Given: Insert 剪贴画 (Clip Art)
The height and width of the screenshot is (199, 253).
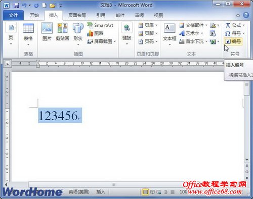Looking at the screenshot, I should point(62,32).
